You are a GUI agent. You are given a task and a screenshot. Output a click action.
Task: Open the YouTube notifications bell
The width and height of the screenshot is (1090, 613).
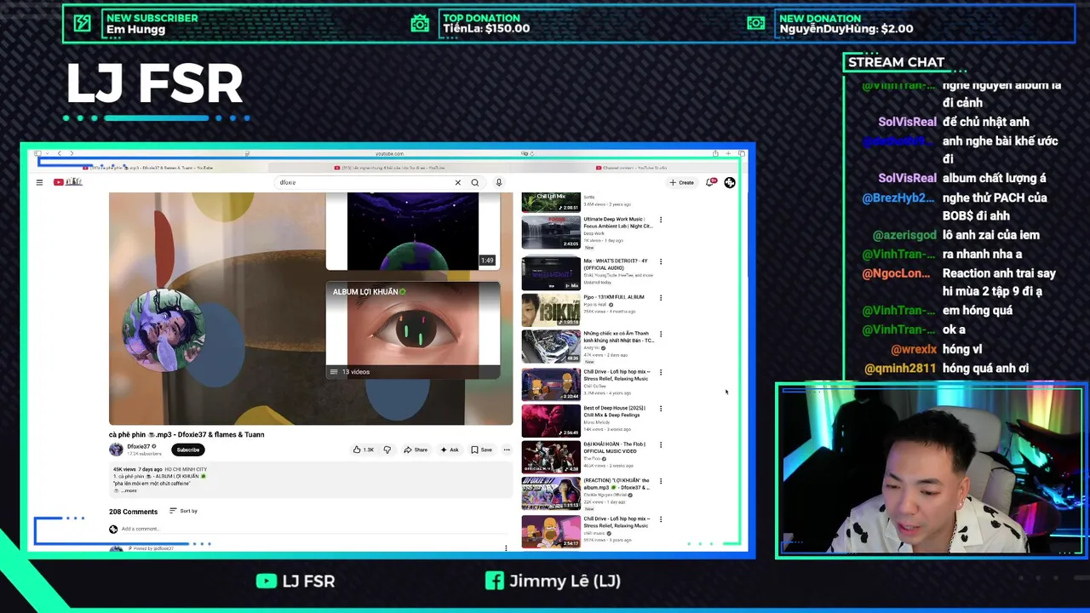click(710, 182)
